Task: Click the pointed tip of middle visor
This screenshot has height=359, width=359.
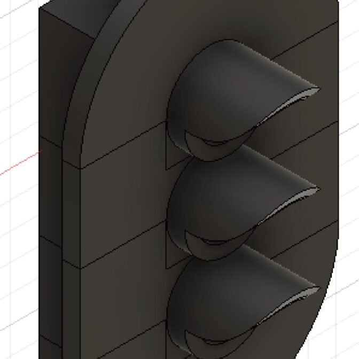Action: [x=316, y=189]
